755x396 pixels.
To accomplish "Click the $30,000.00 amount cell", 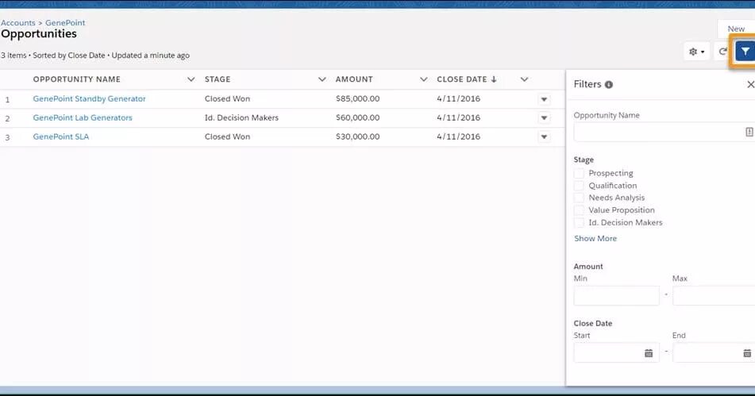I will click(358, 136).
